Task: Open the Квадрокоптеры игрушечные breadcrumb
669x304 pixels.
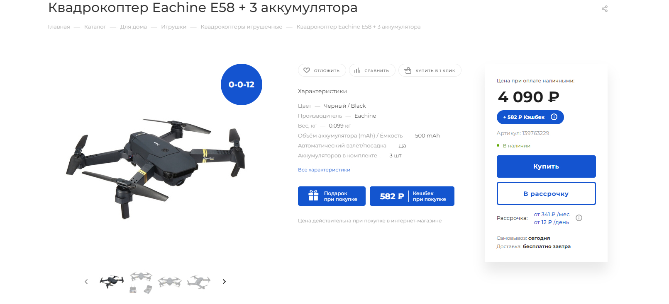Action: pos(242,27)
